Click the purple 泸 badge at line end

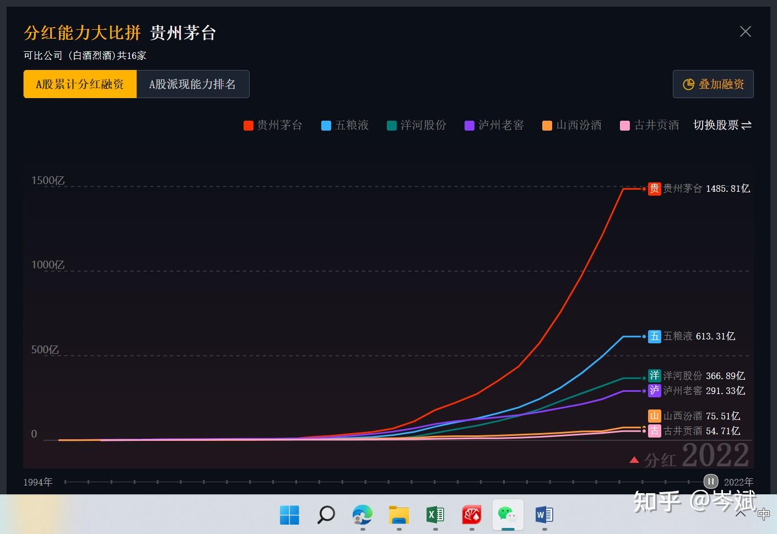pyautogui.click(x=655, y=391)
